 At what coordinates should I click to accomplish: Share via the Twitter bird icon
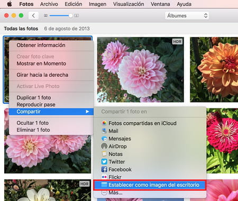[x=104, y=162]
